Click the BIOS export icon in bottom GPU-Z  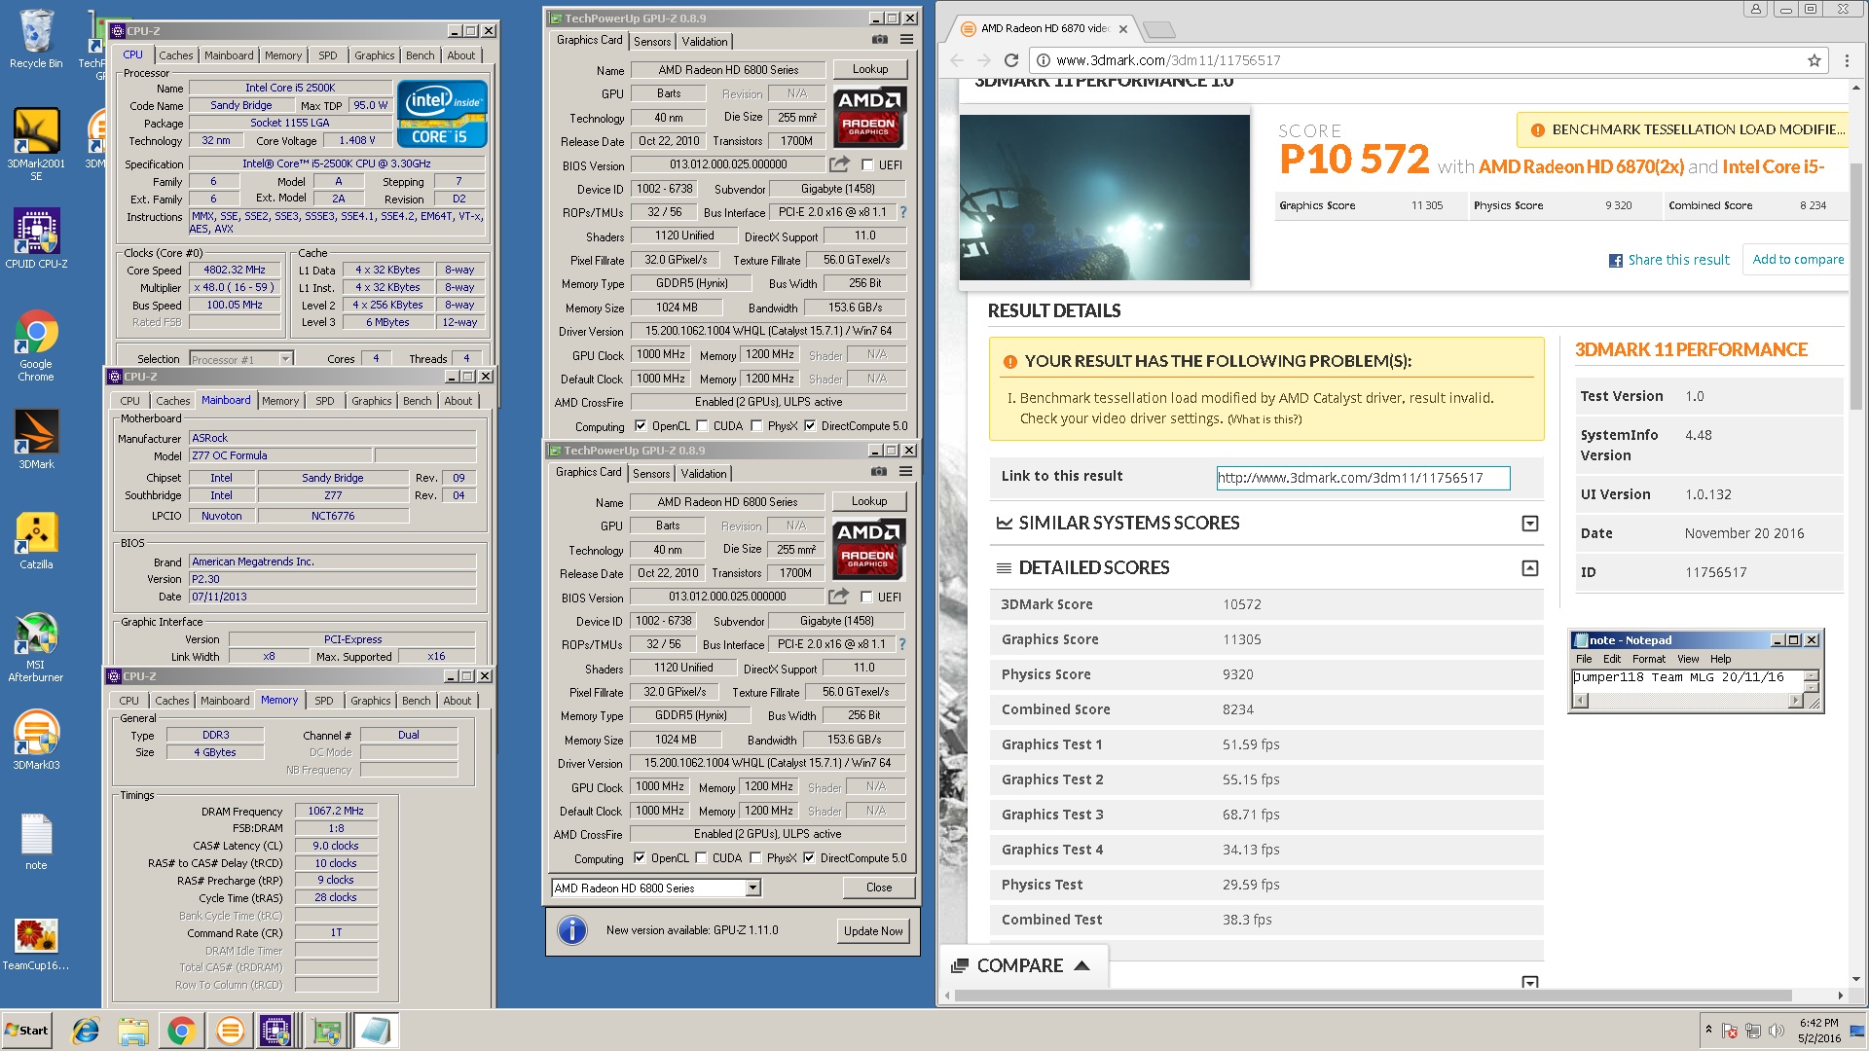[x=838, y=597]
